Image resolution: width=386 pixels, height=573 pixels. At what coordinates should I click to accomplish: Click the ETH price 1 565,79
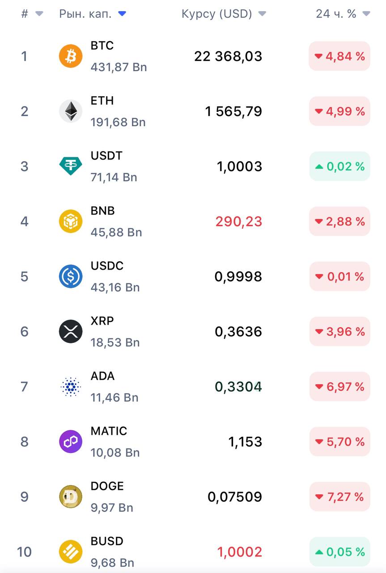(233, 111)
